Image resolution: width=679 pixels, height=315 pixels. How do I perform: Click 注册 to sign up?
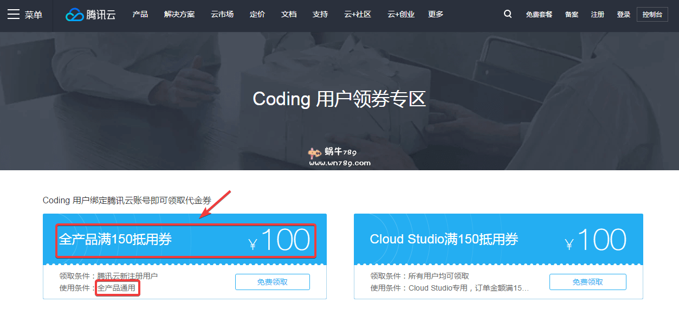pos(598,15)
